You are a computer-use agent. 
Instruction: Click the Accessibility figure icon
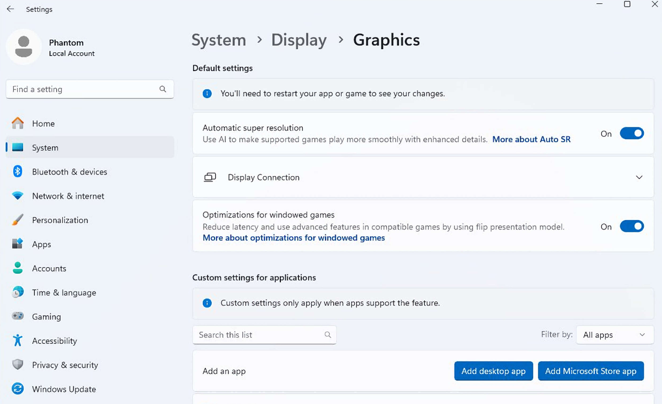point(18,341)
